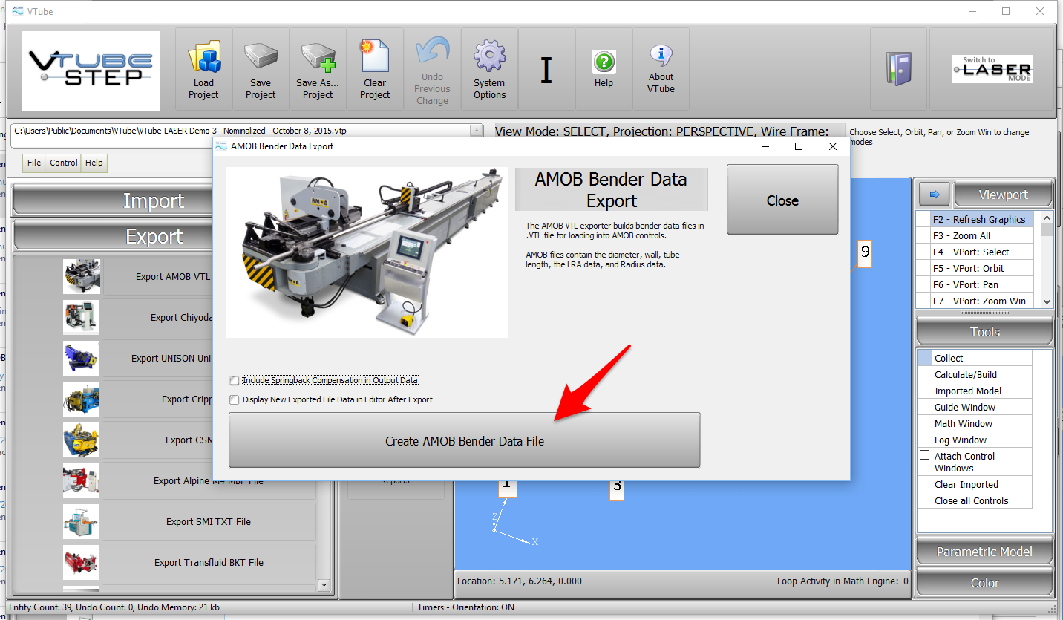Expand the Parametric Model panel
The height and width of the screenshot is (620, 1063).
[984, 552]
